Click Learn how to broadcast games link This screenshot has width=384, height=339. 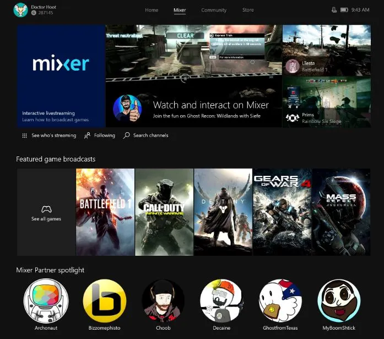coord(55,120)
